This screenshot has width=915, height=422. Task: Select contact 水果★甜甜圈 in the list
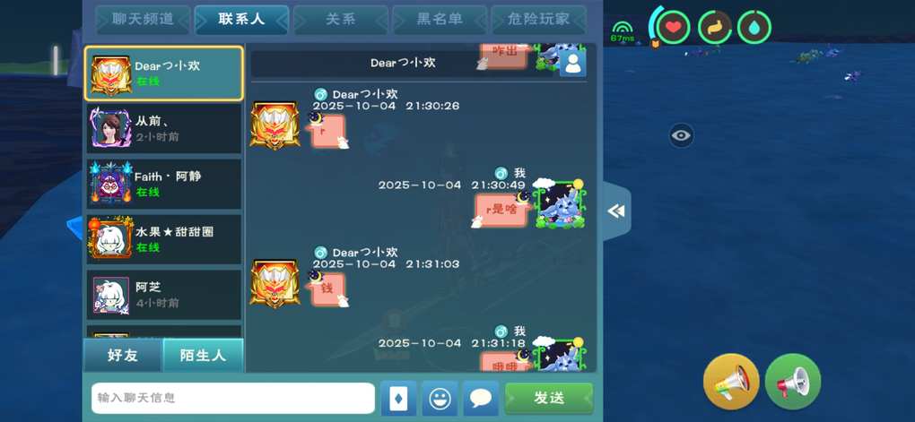click(164, 239)
